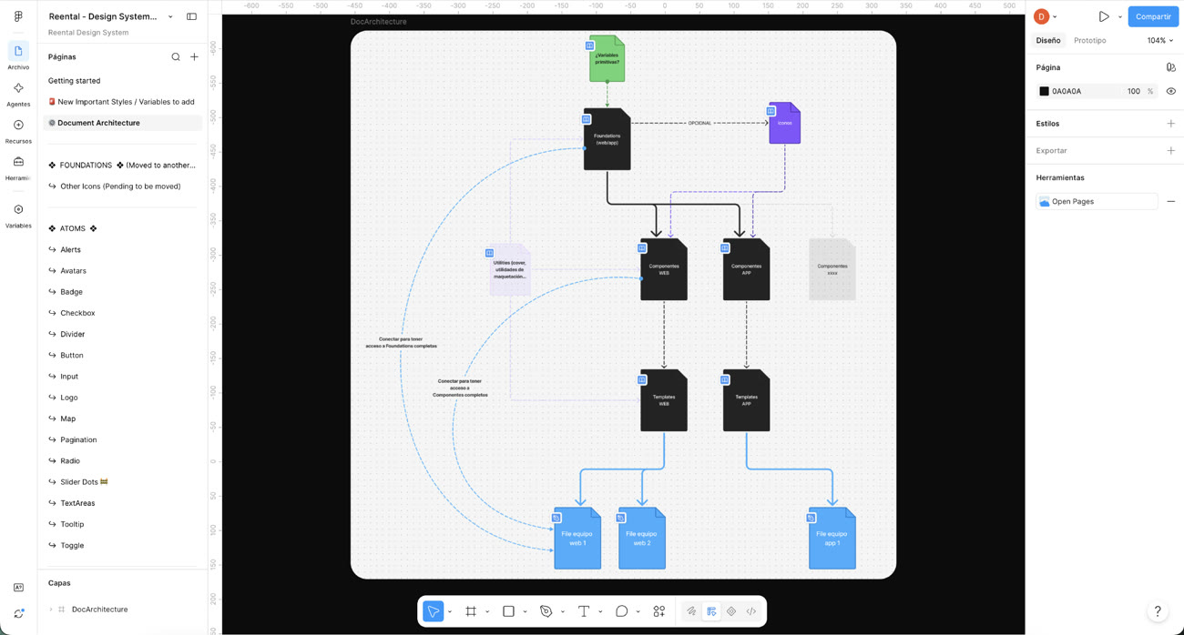The image size is (1184, 635).
Task: Open the help question mark button
Action: (1158, 611)
